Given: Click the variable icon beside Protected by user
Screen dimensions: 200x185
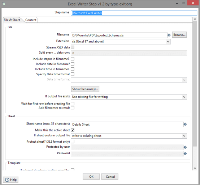Looking at the screenshot, I should [x=185, y=147].
